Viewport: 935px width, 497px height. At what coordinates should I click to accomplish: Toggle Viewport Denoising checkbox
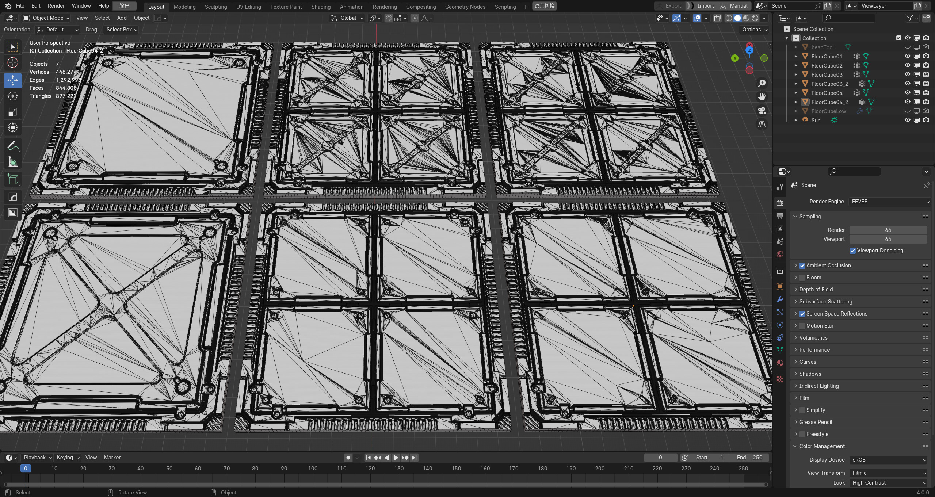[x=852, y=251]
